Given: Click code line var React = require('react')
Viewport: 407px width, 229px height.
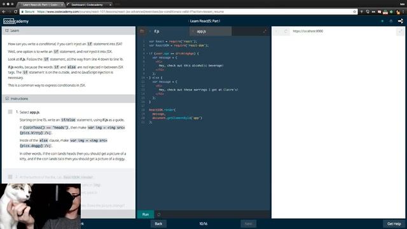Looking at the screenshot, I should pos(173,41).
